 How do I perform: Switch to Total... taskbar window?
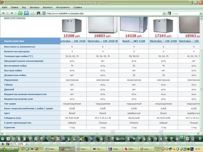tap(114, 149)
